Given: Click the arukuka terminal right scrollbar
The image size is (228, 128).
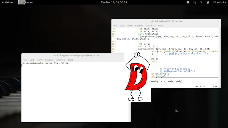Looking at the screenshot, I should coord(130,112).
